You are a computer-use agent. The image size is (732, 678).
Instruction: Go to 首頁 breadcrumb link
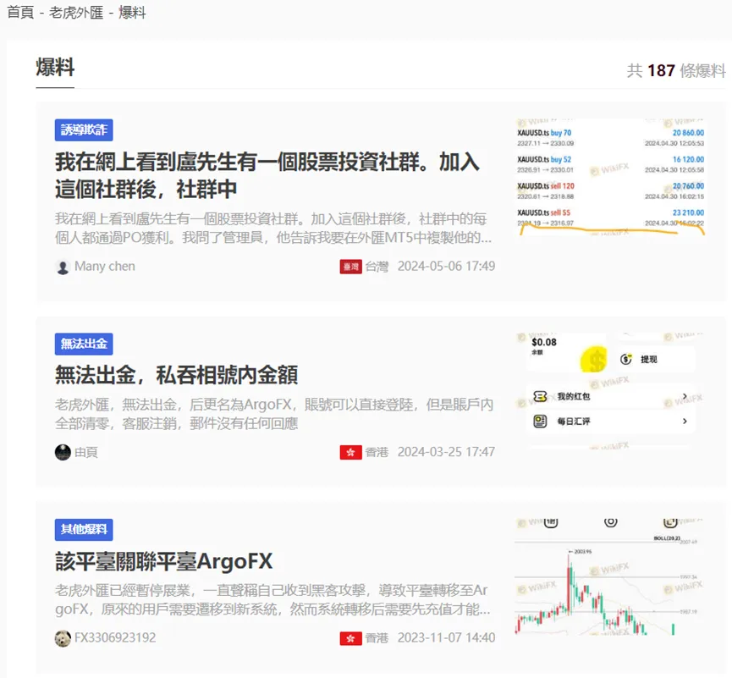(x=20, y=13)
